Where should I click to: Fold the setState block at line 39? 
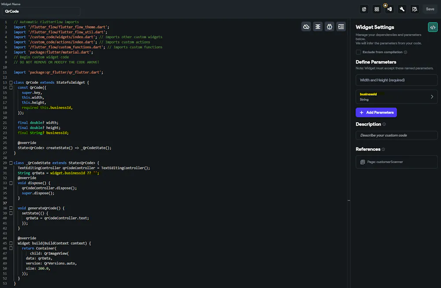tap(11, 213)
